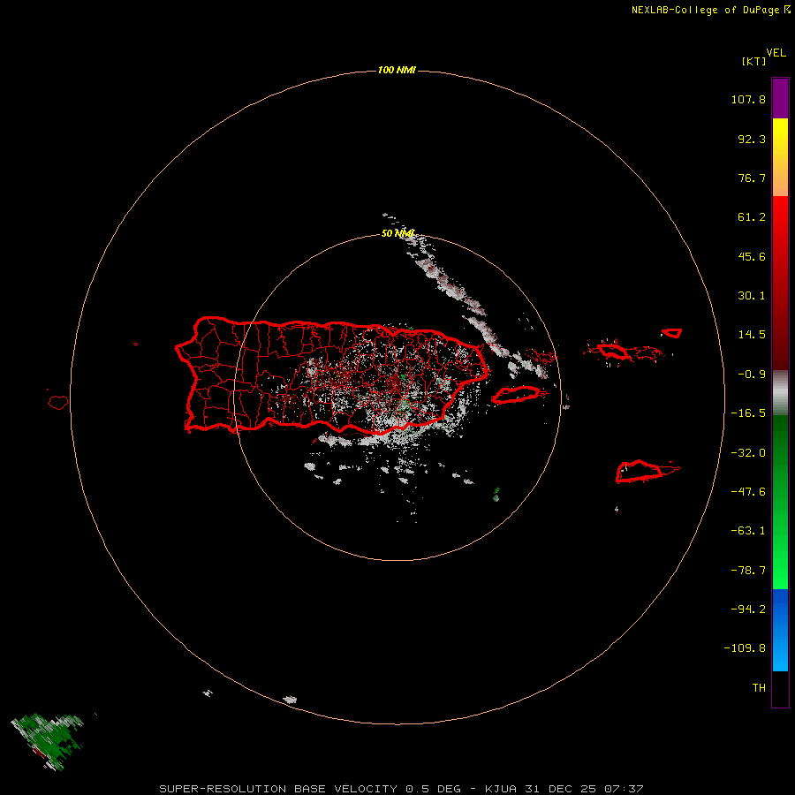Image resolution: width=795 pixels, height=795 pixels.
Task: Click the -63.1 velocity scale value
Action: coord(748,531)
